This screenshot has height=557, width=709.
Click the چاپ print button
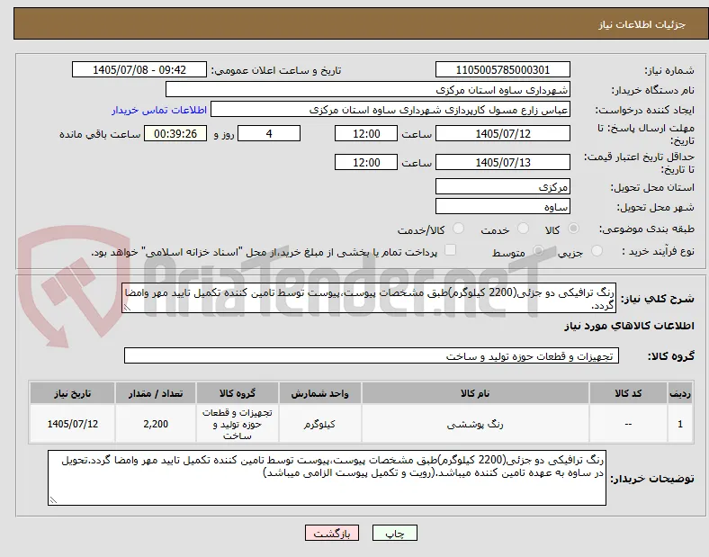point(395,534)
